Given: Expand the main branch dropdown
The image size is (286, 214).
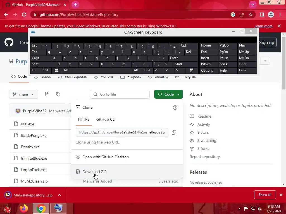Looking at the screenshot, I should click(23, 94).
